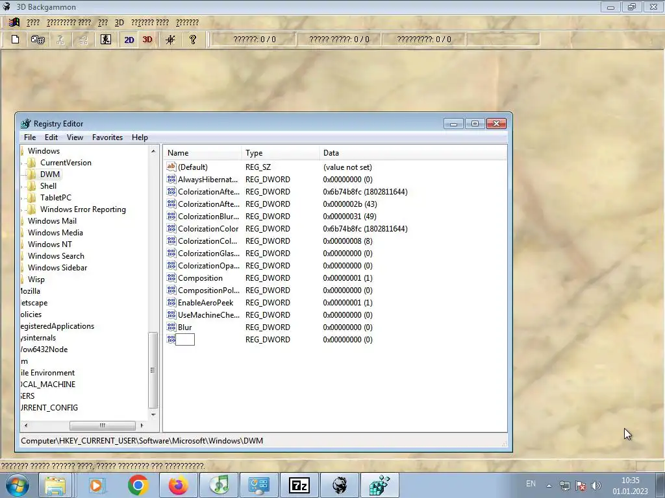Select the TabletPC registry key

pos(56,197)
